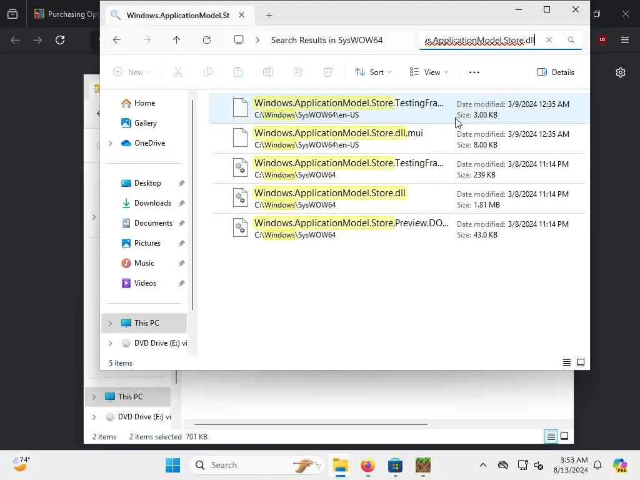The image size is (640, 480).
Task: Click the Copy icon in toolbar
Action: 208,72
